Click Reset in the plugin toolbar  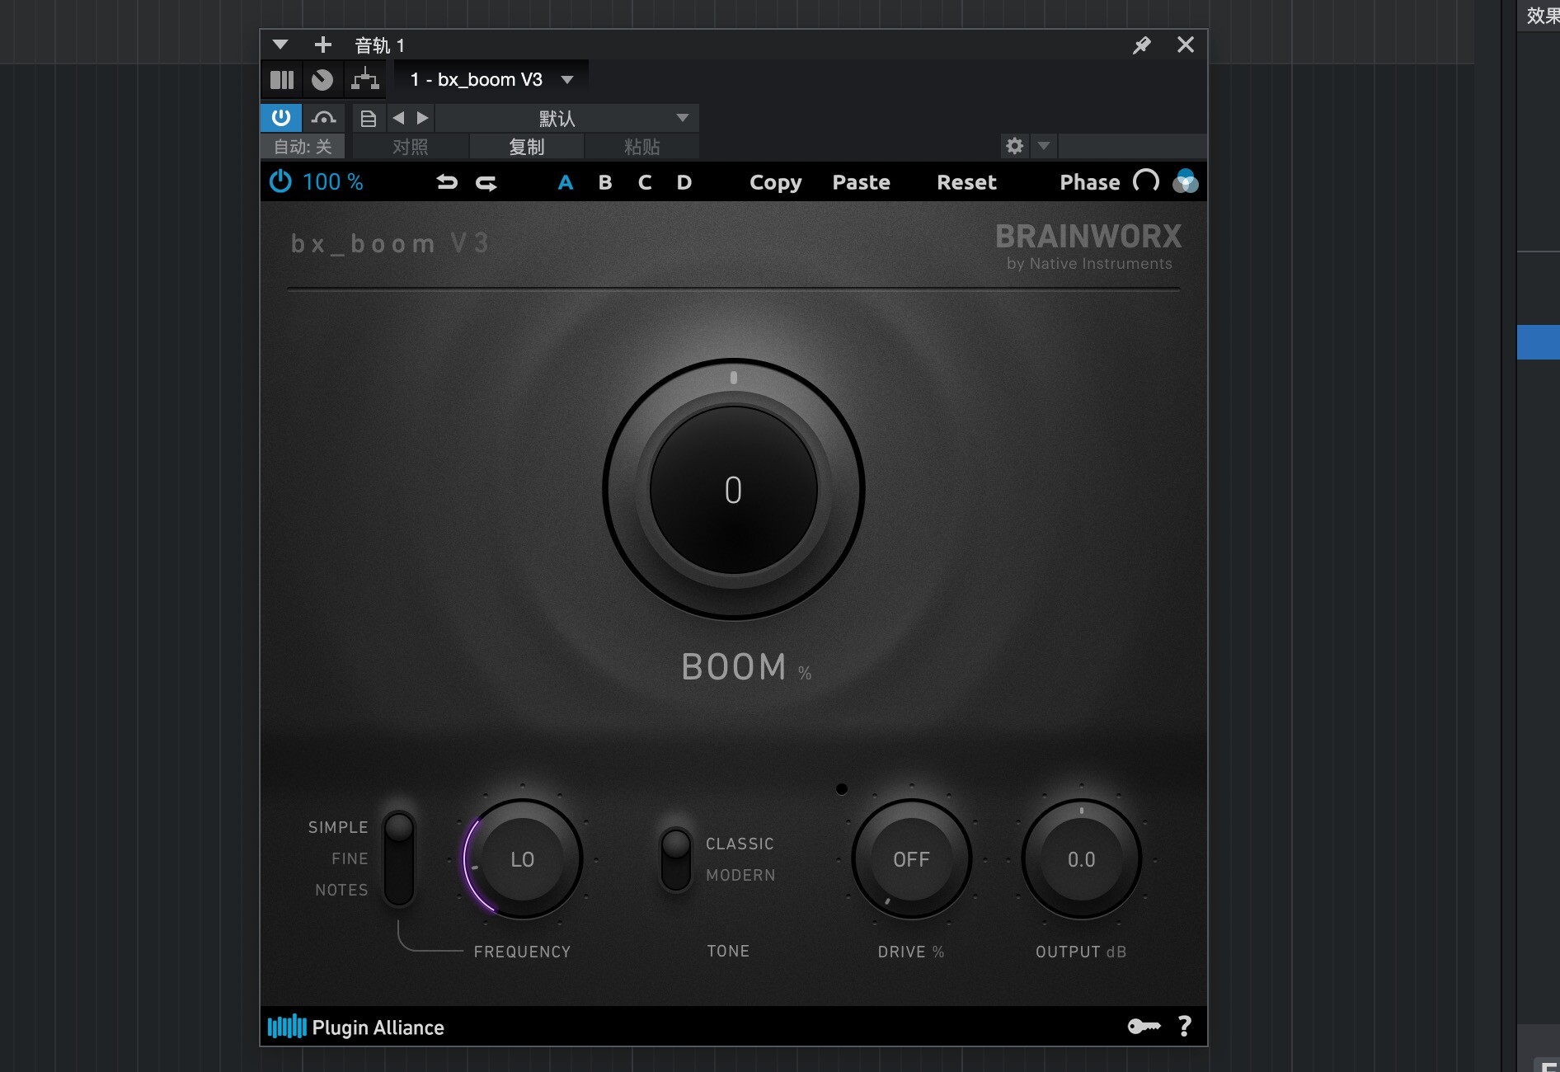pyautogui.click(x=967, y=182)
